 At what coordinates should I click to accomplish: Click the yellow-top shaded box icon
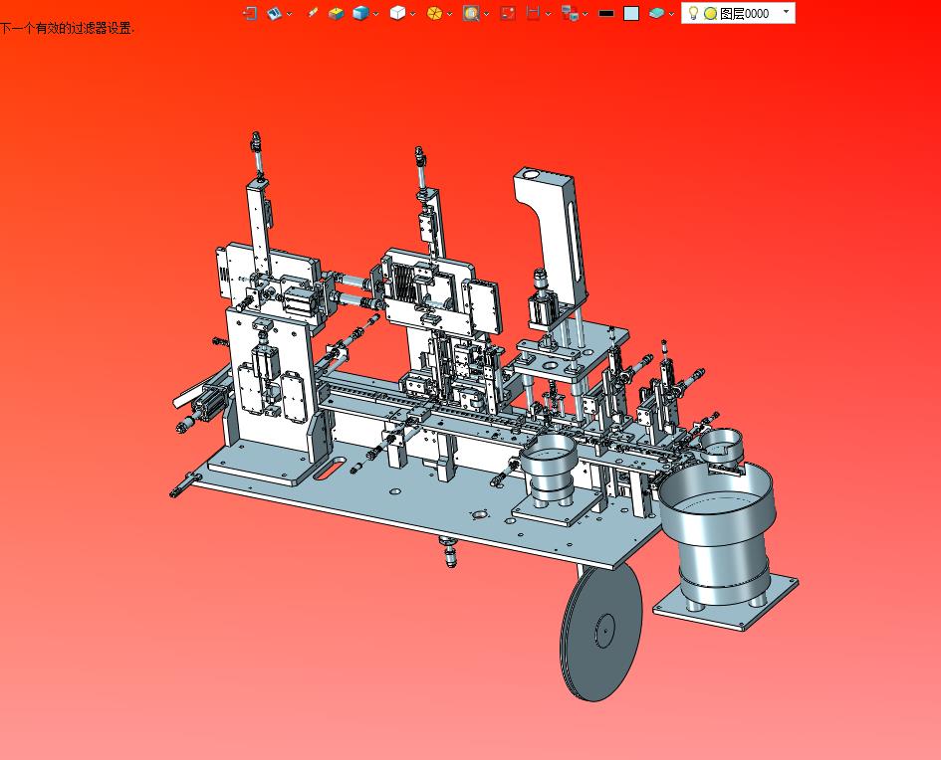pyautogui.click(x=337, y=13)
